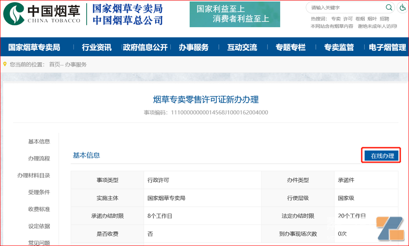Jump to 办理流程 in the sidebar
Image resolution: width=409 pixels, height=246 pixels.
tap(39, 158)
